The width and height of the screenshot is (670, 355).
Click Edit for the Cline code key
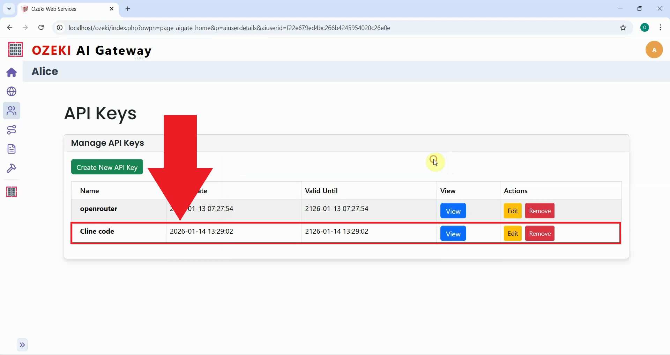point(512,233)
